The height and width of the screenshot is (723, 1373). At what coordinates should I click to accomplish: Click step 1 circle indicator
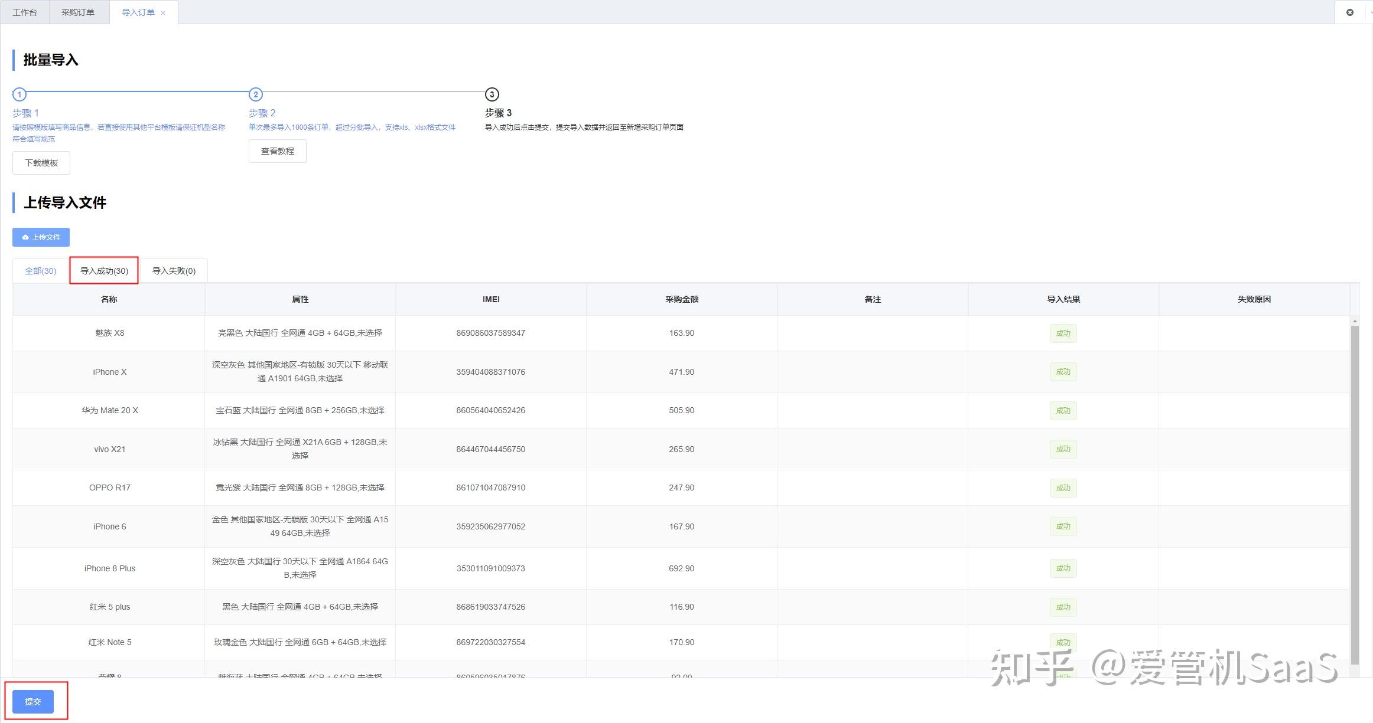19,94
